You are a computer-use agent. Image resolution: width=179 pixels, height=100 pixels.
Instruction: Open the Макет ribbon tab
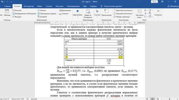click(40, 6)
